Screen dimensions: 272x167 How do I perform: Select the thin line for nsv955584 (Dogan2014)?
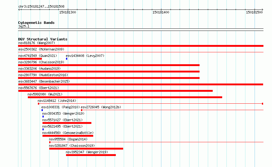point(156,142)
